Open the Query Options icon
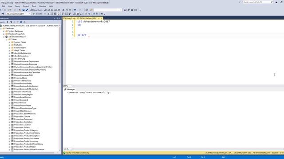 (x=55, y=14)
